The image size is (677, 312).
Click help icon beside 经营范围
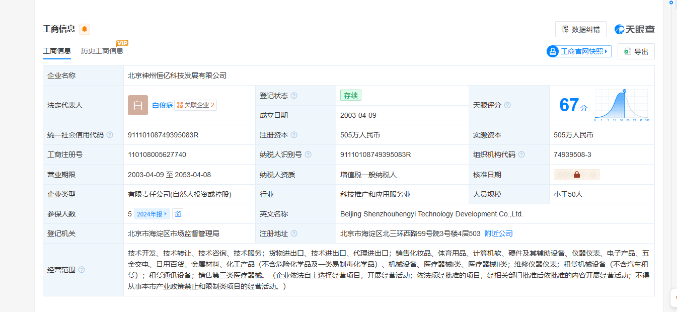pyautogui.click(x=82, y=270)
